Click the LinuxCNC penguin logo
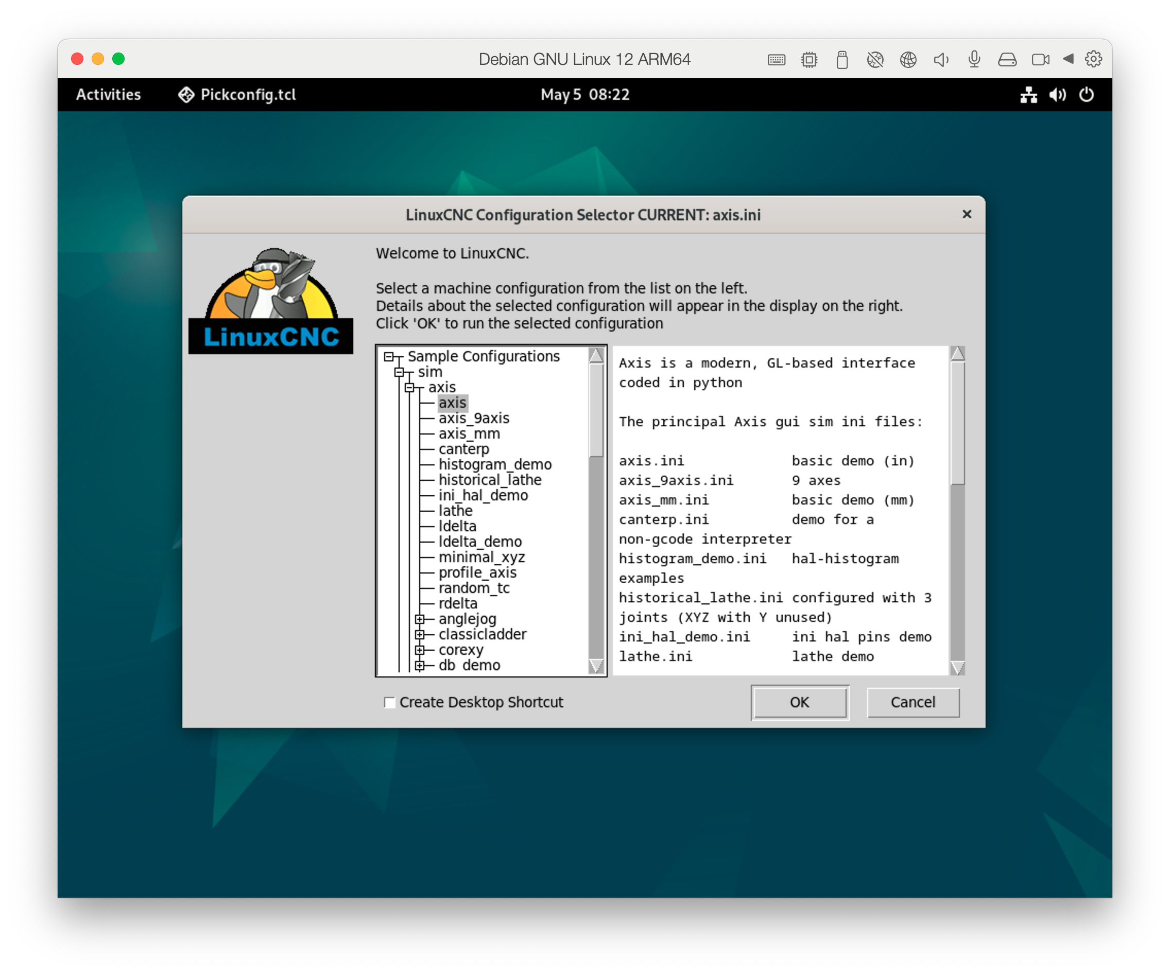The height and width of the screenshot is (974, 1170). [x=271, y=300]
